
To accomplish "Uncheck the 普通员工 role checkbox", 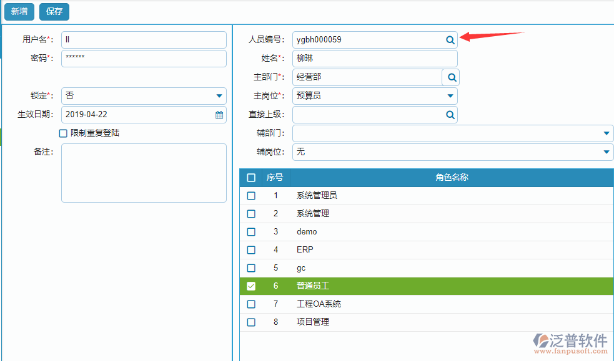I will pos(251,286).
